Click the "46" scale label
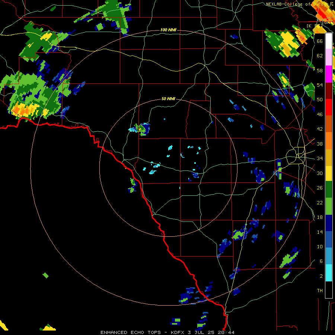The image size is (335, 335). [320, 115]
